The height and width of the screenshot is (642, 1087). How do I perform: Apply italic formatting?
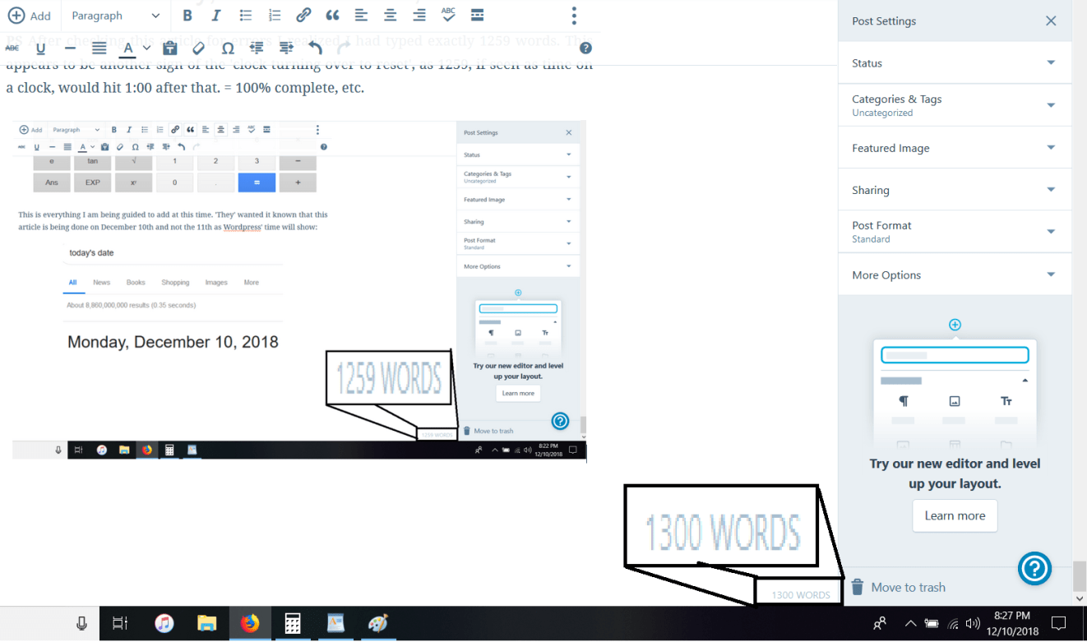point(216,16)
